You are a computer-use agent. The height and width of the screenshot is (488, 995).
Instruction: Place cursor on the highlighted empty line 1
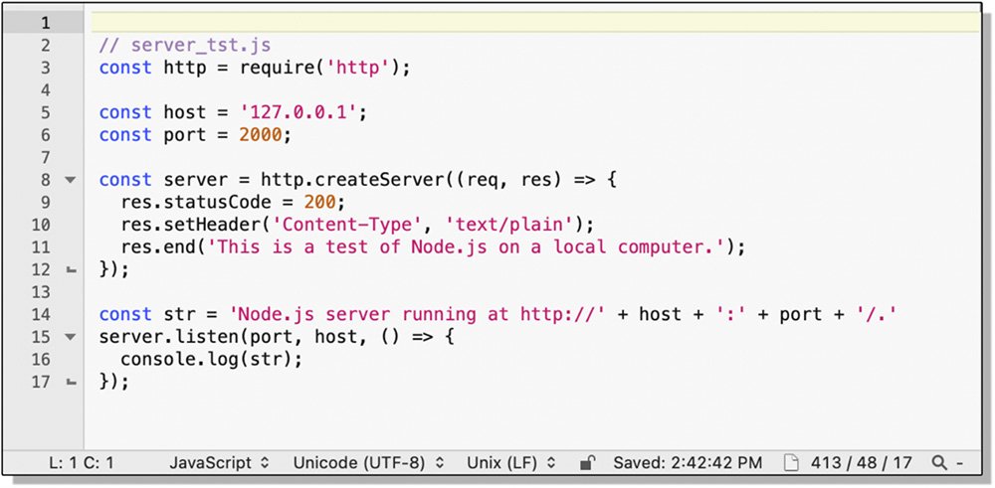pyautogui.click(x=497, y=22)
